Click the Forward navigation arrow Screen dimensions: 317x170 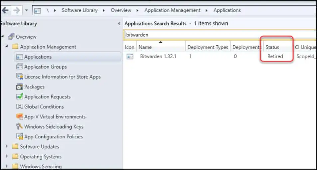pos(17,10)
